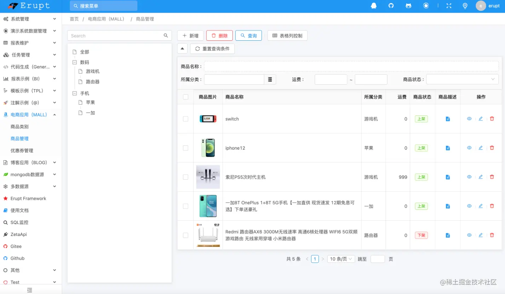Screen dimensions: 505x294
Task: Click the circular record icon in header
Action: pyautogui.click(x=426, y=6)
